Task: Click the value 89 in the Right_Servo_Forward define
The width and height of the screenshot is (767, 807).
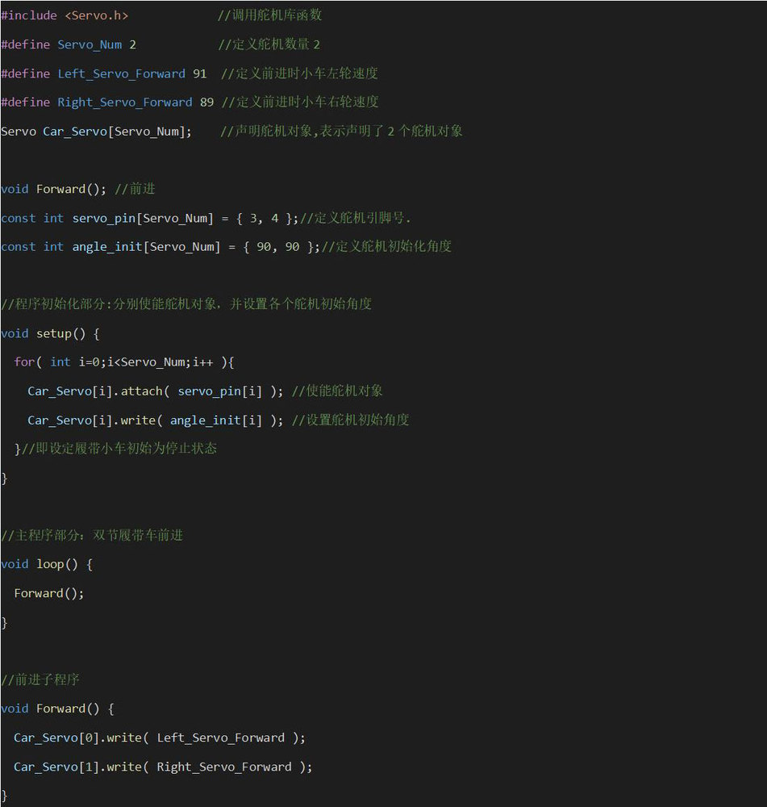Action: pyautogui.click(x=206, y=102)
